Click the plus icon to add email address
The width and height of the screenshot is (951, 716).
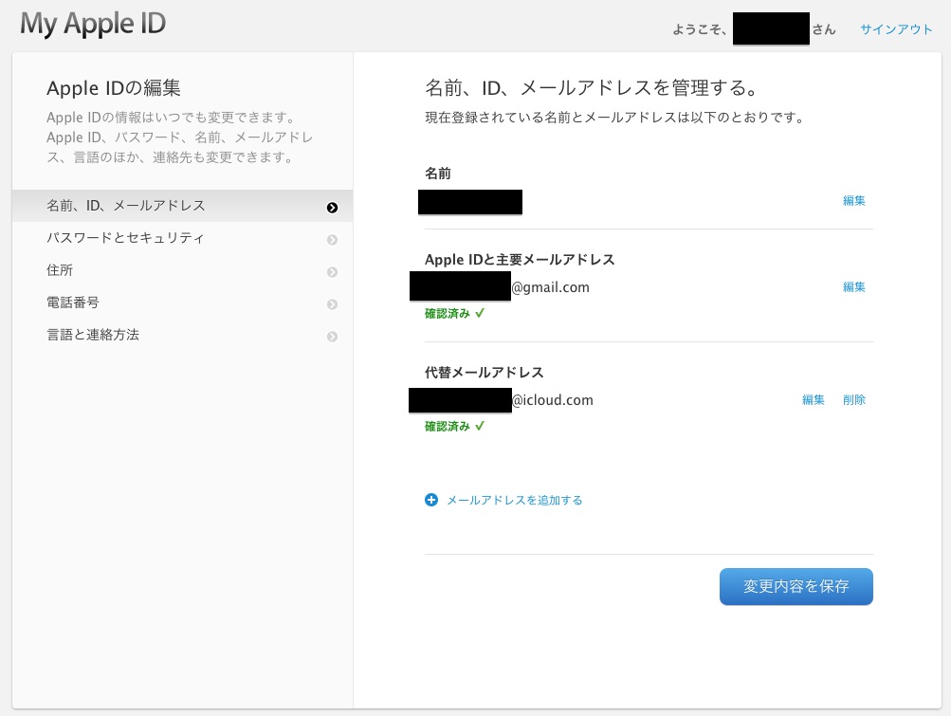(x=431, y=500)
